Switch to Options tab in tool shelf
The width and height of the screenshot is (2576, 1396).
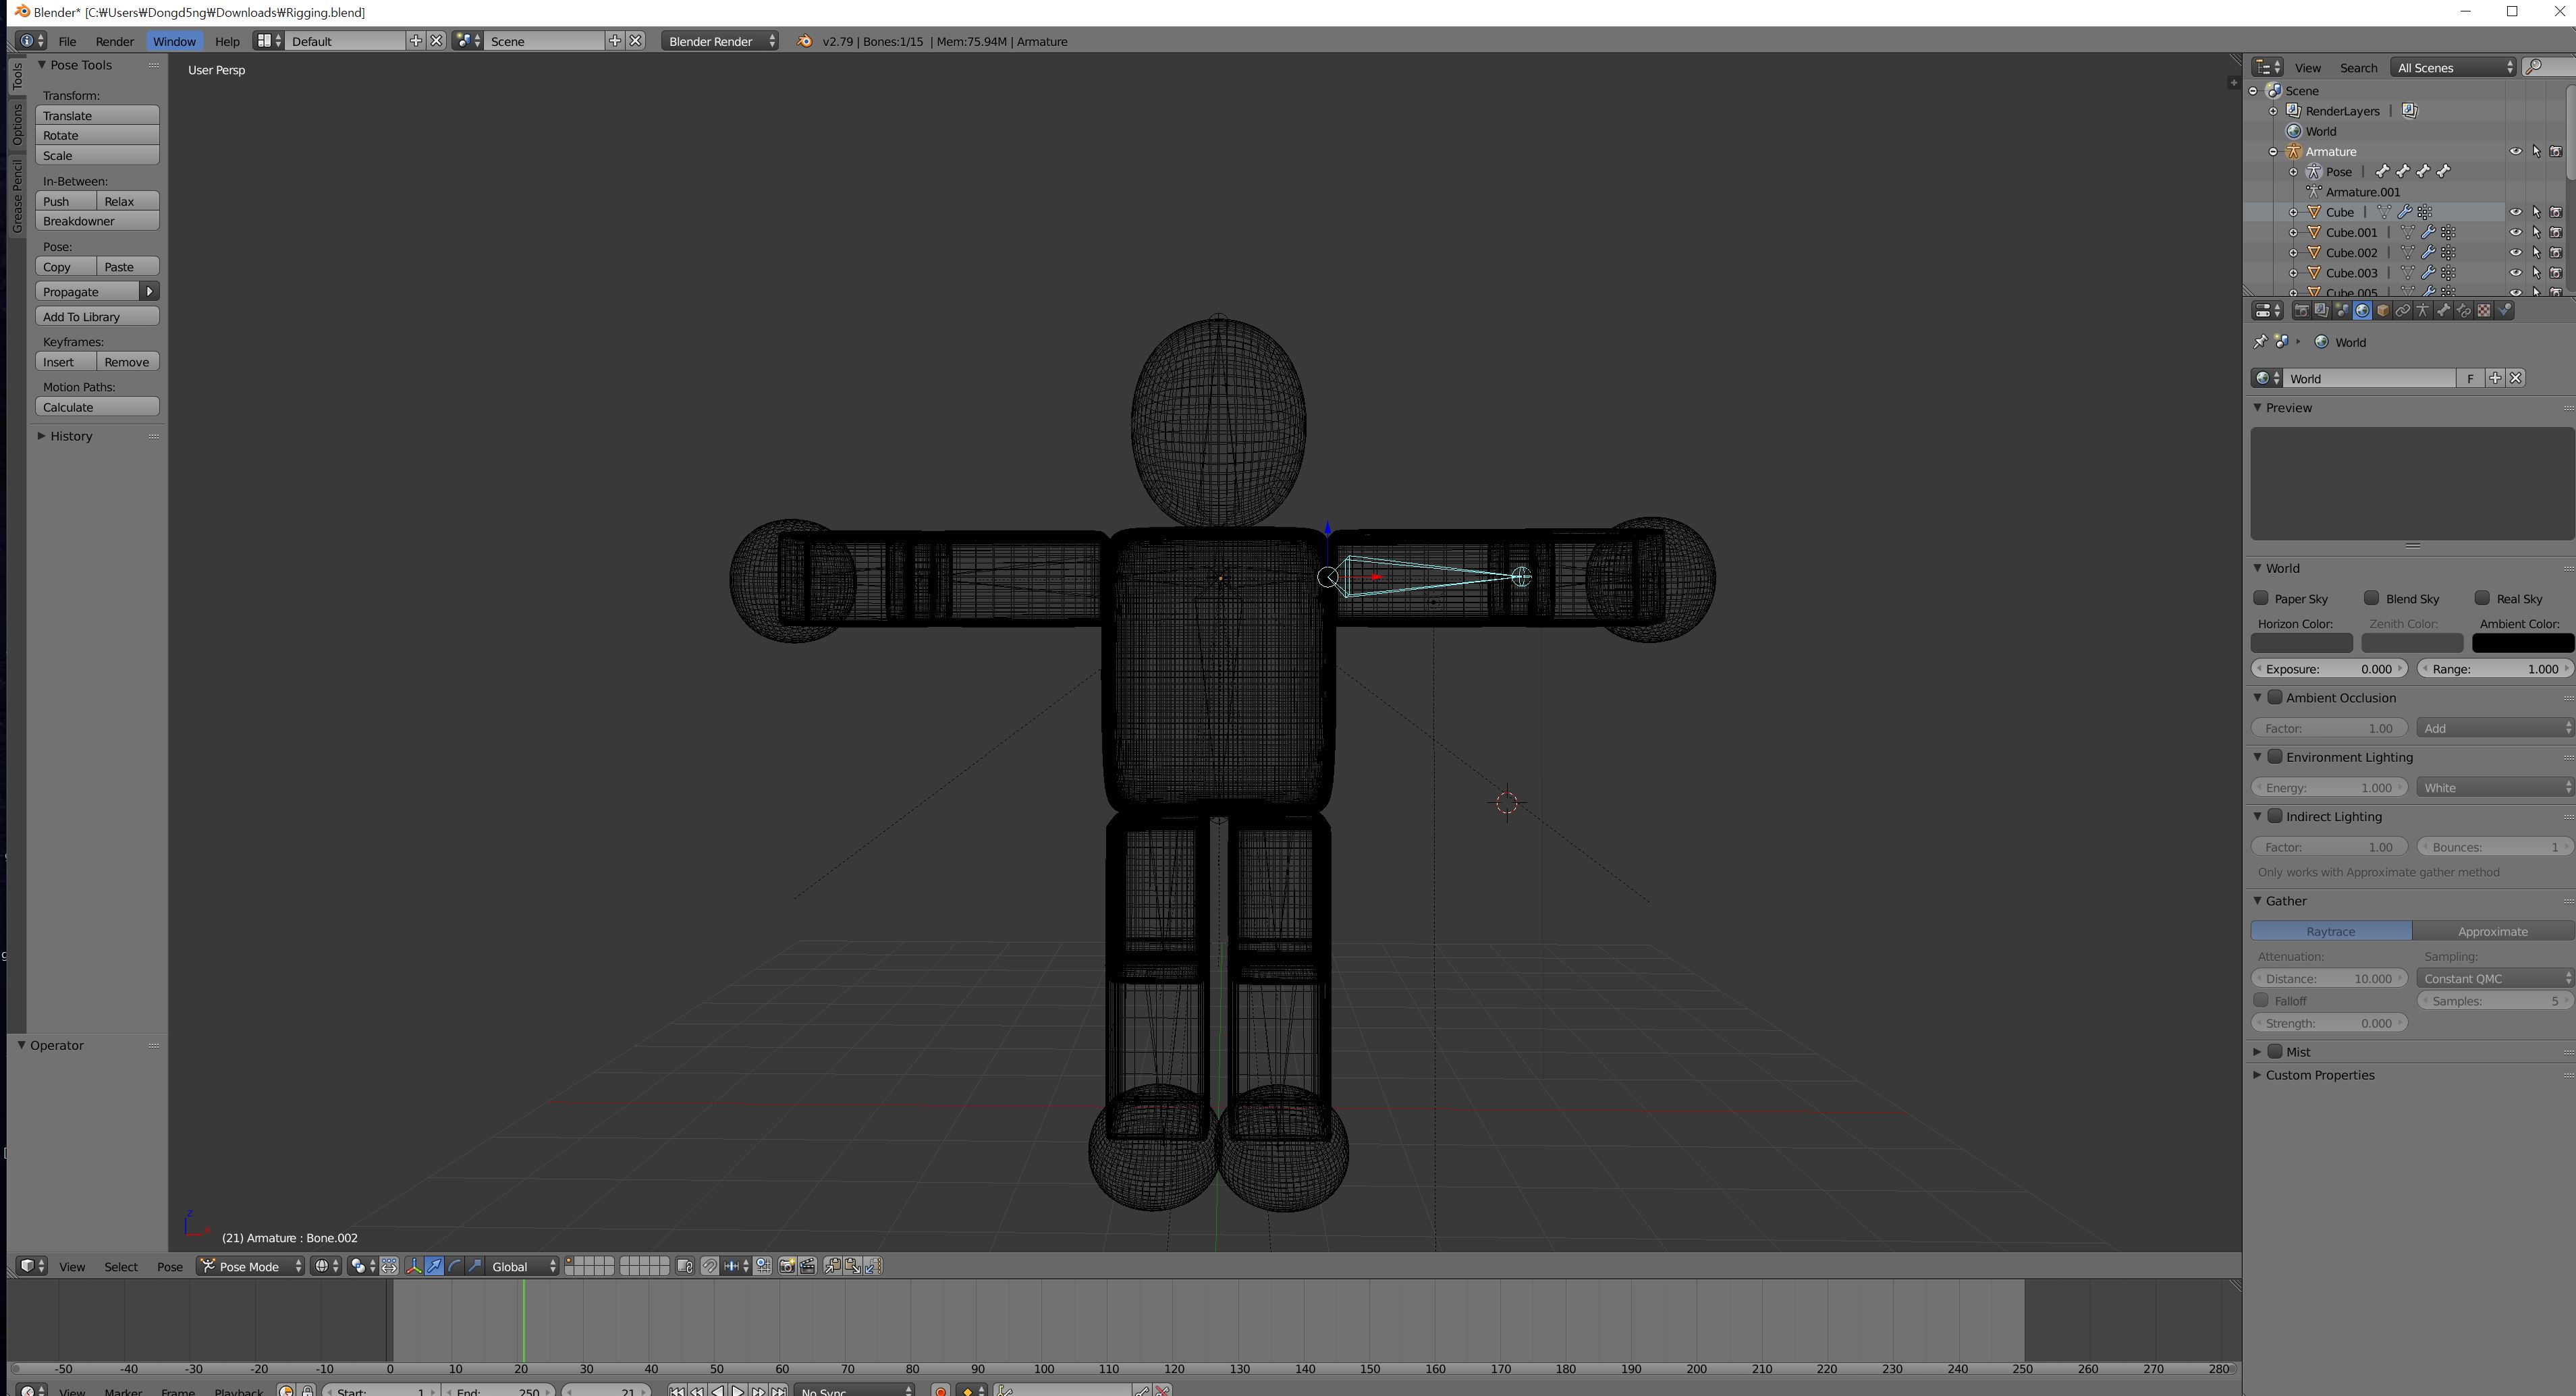coord(17,126)
